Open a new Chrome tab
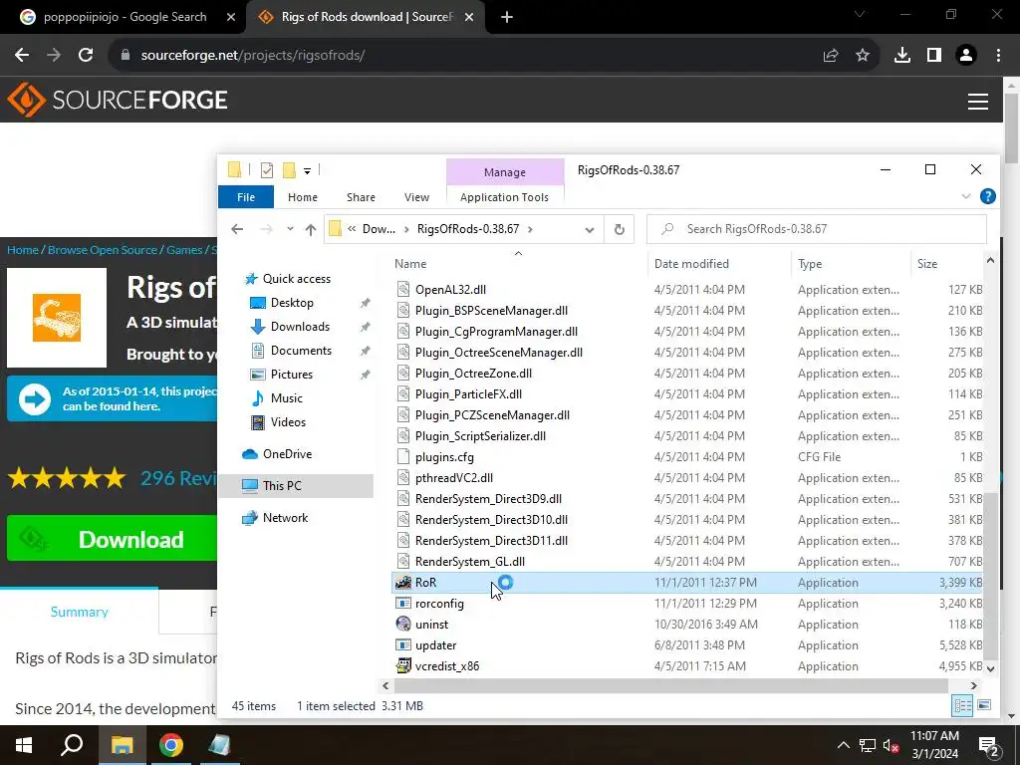 (507, 18)
